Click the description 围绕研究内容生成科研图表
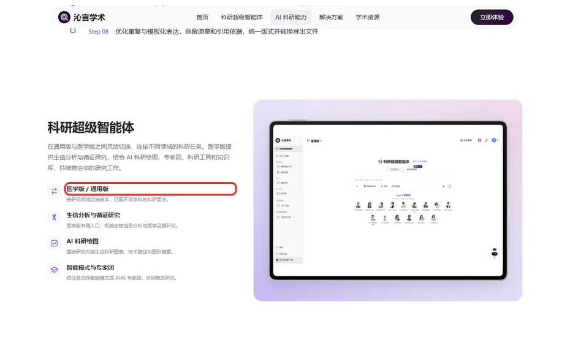 click(120, 252)
